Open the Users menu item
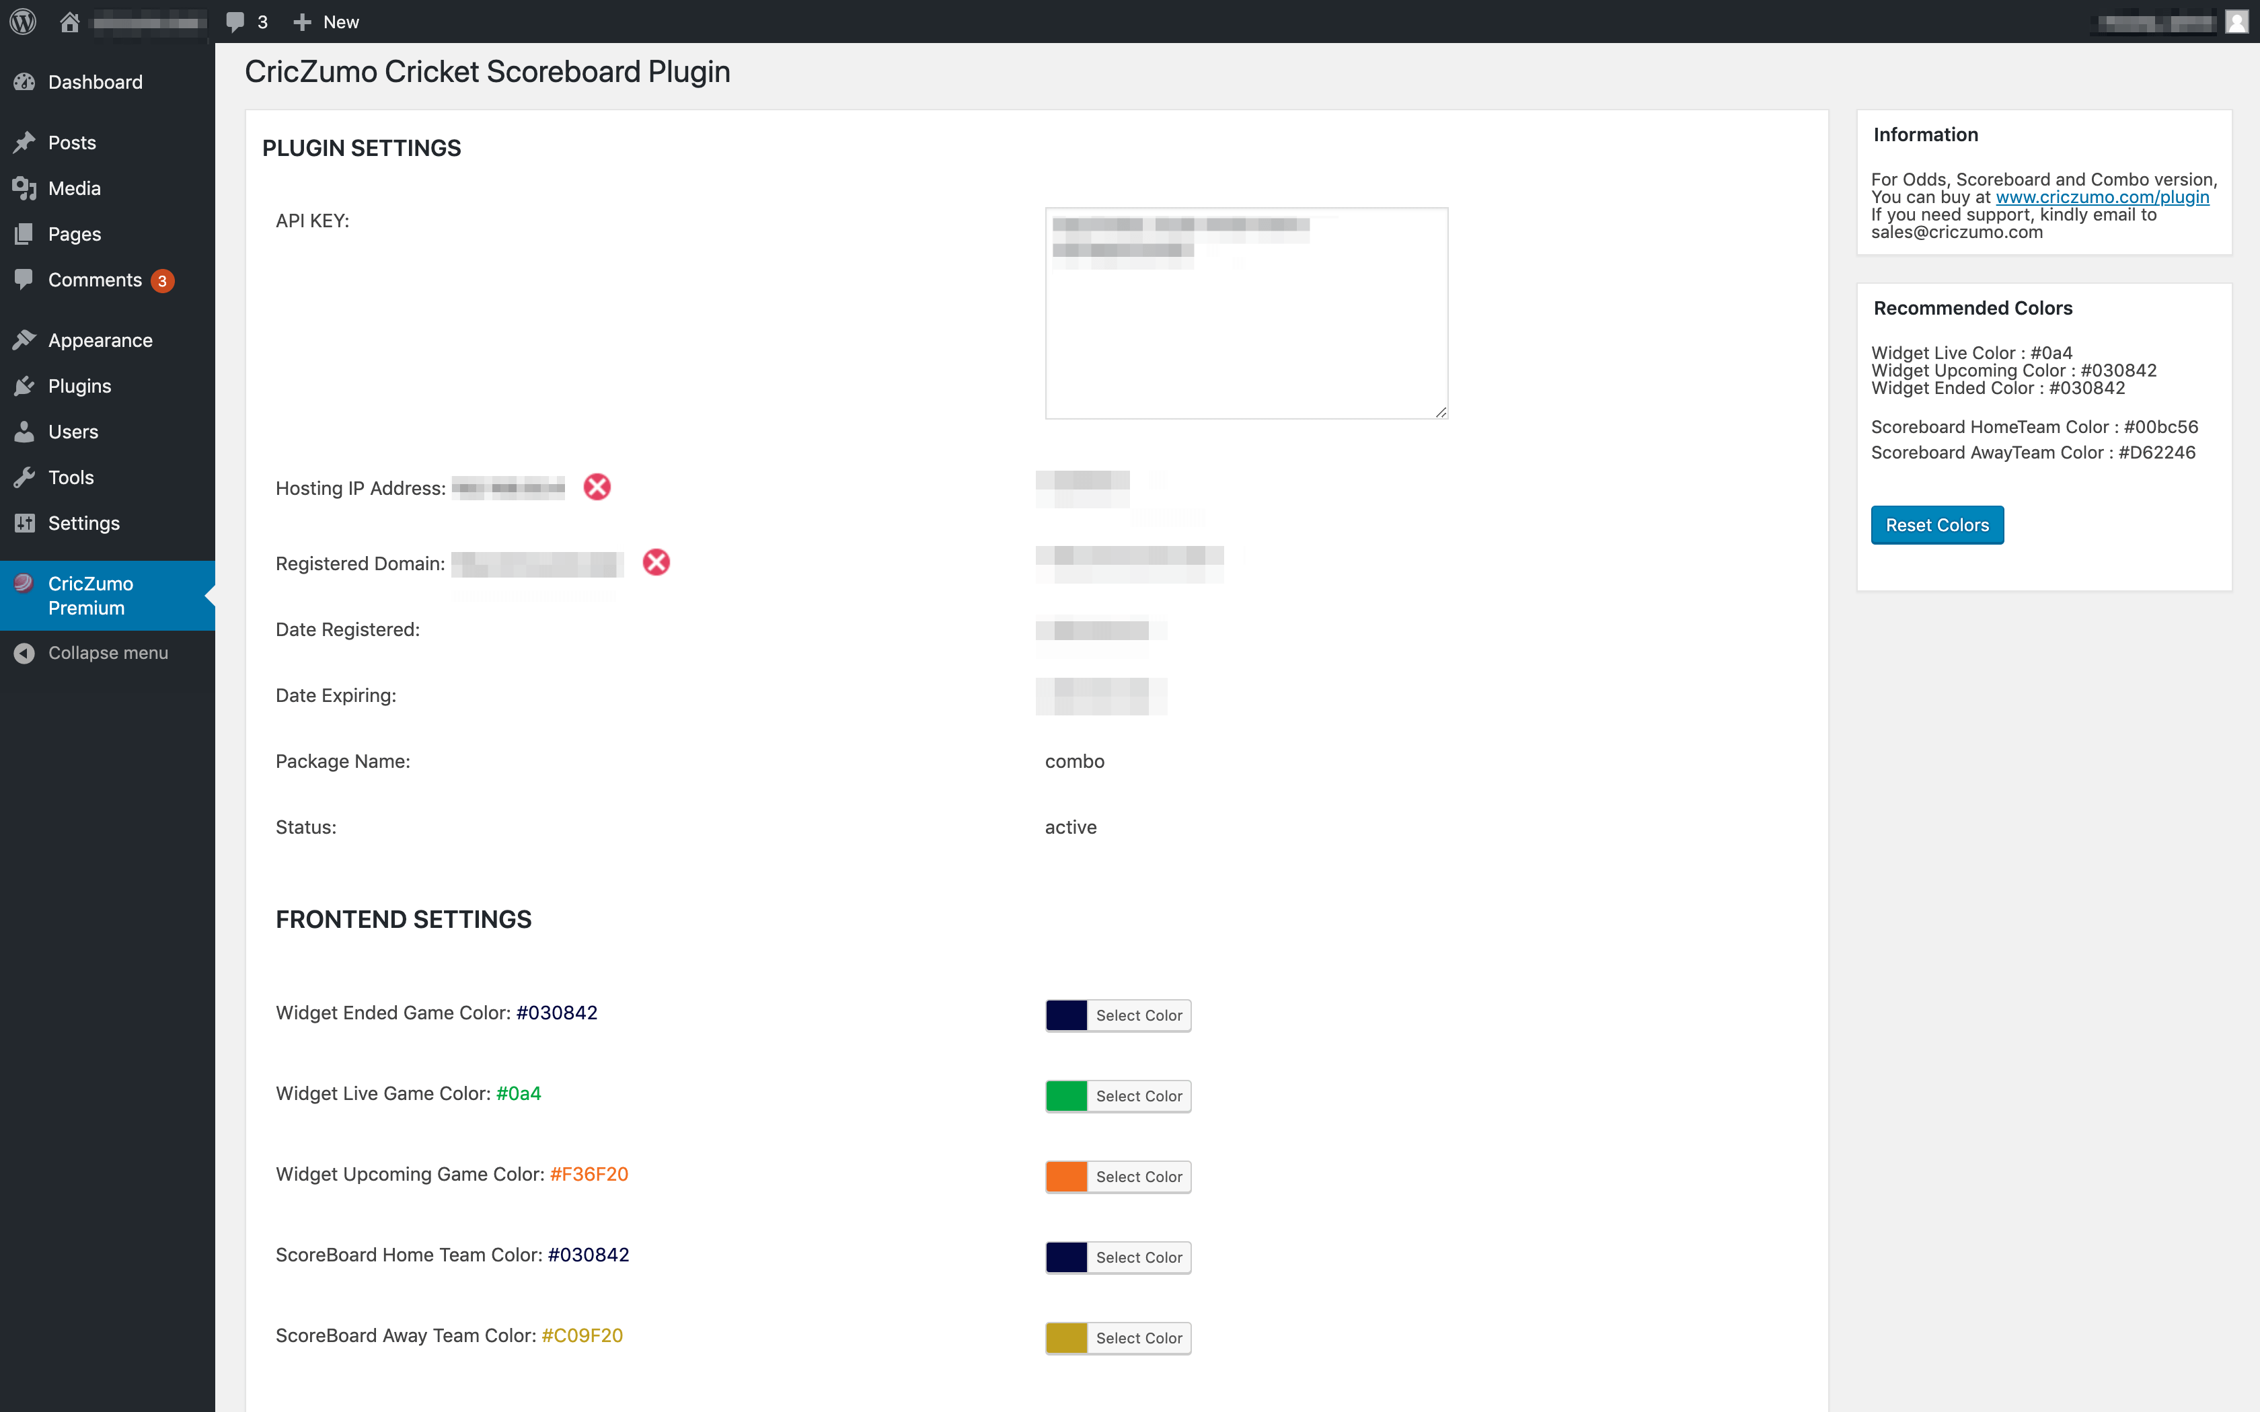The height and width of the screenshot is (1412, 2260). pyautogui.click(x=108, y=432)
